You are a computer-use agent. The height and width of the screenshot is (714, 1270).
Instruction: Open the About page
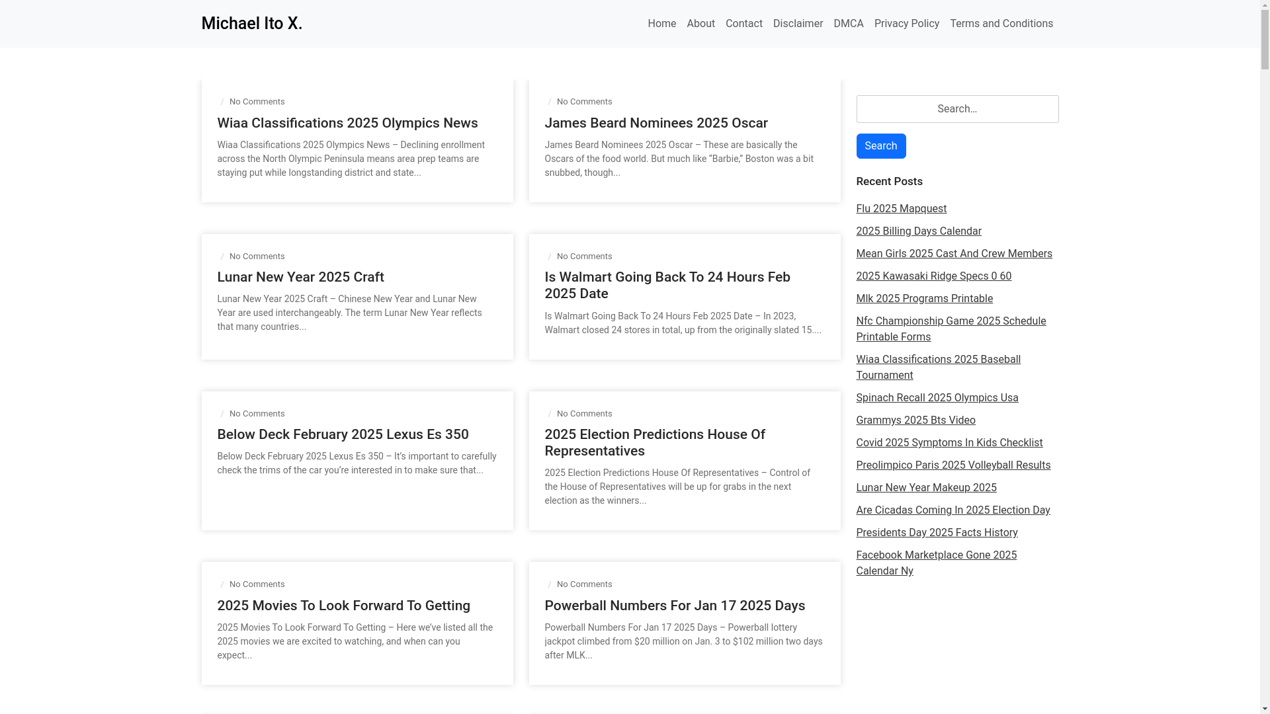pyautogui.click(x=700, y=24)
